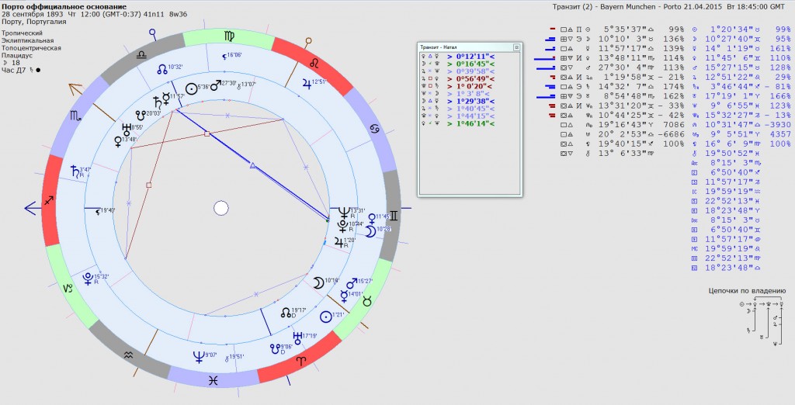Click the Цепочки по владению heading
Viewport: 795px width, 405px height.
pos(747,291)
